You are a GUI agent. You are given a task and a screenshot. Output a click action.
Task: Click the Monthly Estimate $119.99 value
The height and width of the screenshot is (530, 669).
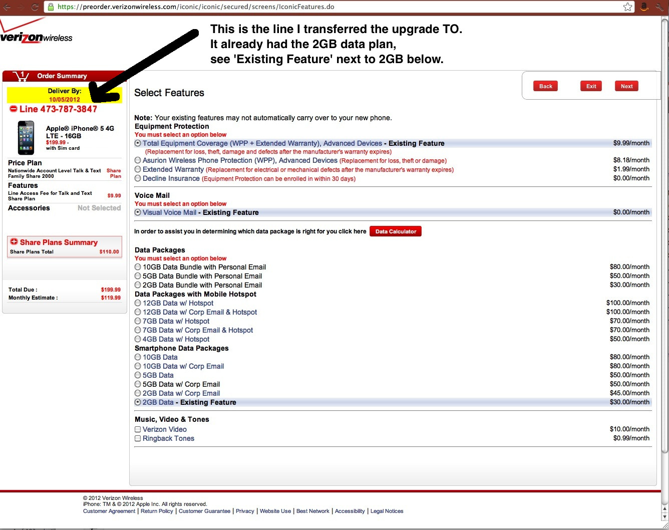point(111,298)
